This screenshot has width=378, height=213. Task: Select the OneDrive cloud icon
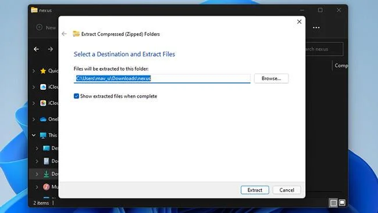(x=43, y=119)
